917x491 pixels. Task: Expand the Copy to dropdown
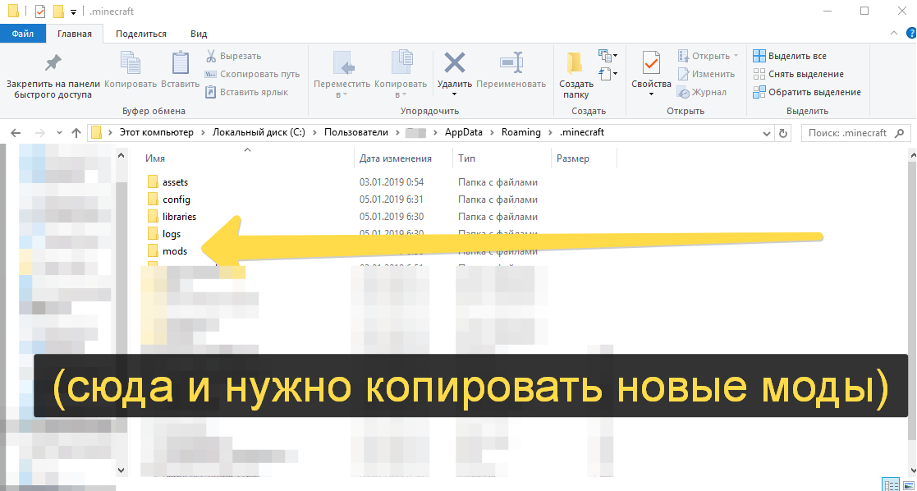(x=401, y=94)
